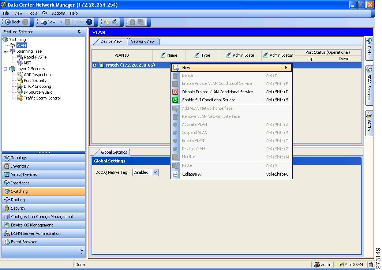Screen dimensions: 382x270
Task: Select the DHCP Snooping tree icon
Action: point(20,86)
